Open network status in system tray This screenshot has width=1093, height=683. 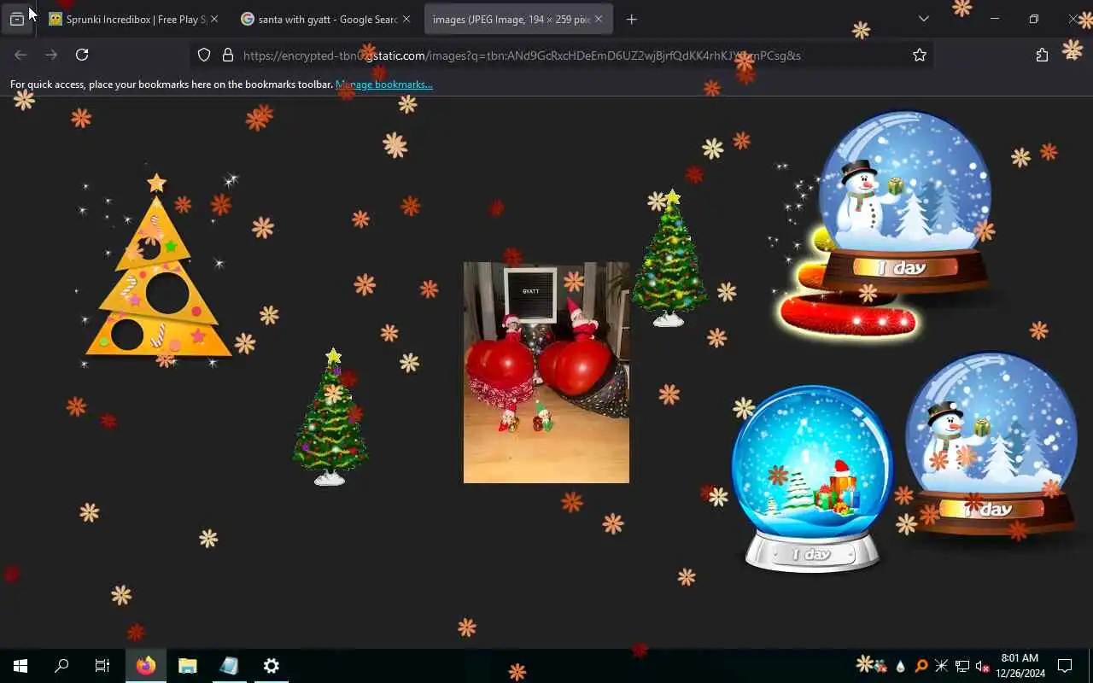pyautogui.click(x=962, y=666)
